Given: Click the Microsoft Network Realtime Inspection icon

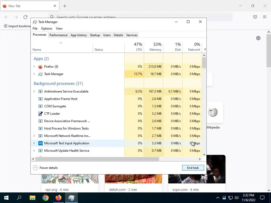Looking at the screenshot, I should 40,136.
